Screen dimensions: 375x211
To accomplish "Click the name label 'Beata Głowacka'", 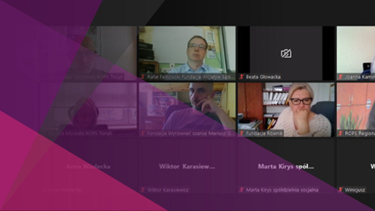I will [x=263, y=77].
